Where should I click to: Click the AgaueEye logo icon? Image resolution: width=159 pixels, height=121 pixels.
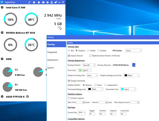point(2,2)
